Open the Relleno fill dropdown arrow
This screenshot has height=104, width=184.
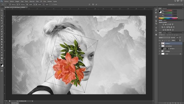[x=180, y=40]
